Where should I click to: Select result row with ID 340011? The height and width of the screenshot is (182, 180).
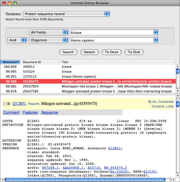pyautogui.click(x=88, y=67)
